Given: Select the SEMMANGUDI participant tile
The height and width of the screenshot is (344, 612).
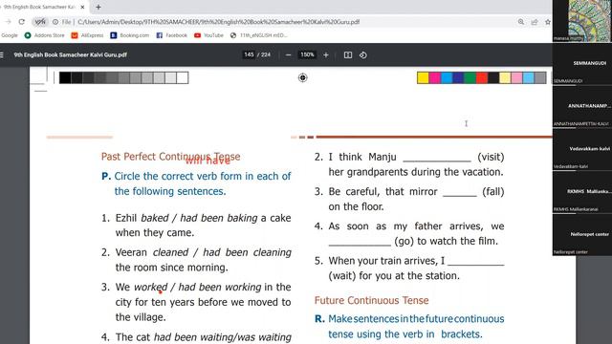Looking at the screenshot, I should pos(582,65).
